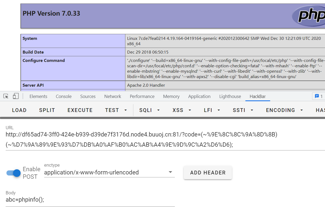Image resolution: width=325 pixels, height=207 pixels.
Task: Switch to the Console tab
Action: 63,96
